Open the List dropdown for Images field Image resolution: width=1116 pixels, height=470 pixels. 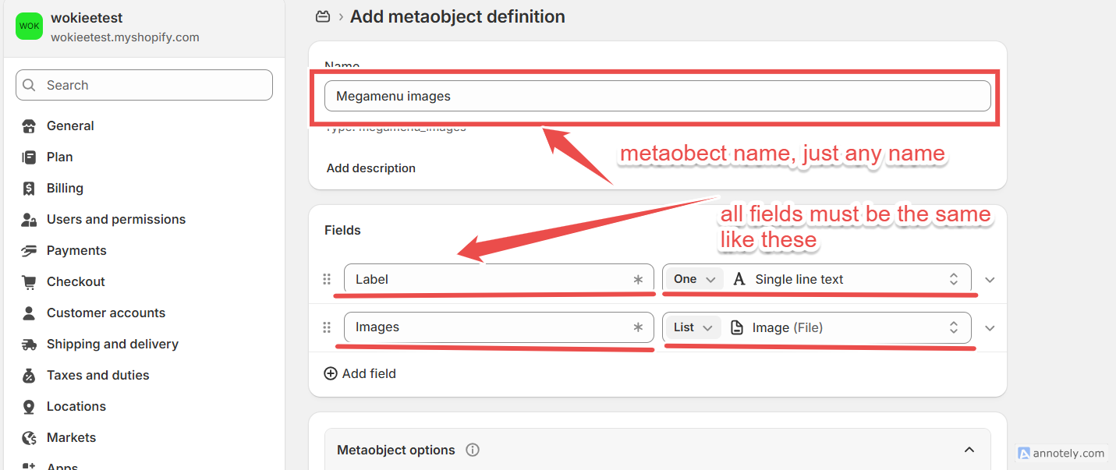tap(693, 327)
